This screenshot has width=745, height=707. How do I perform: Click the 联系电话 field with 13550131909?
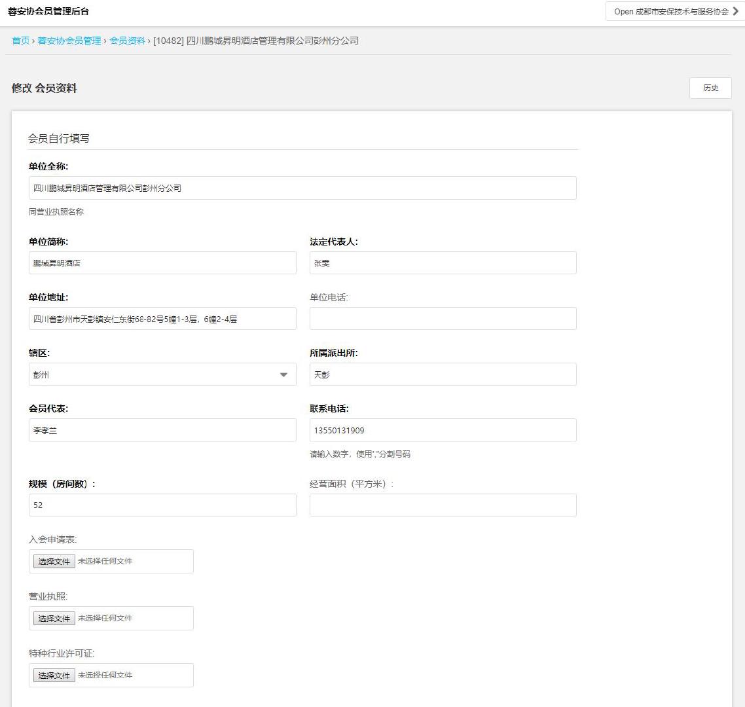point(443,430)
